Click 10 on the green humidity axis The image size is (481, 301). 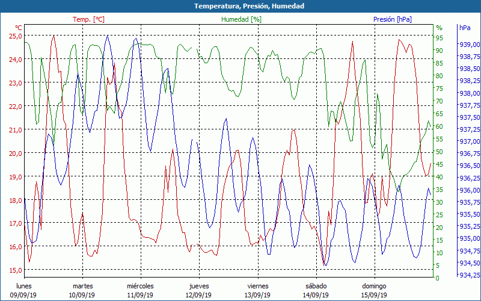click(440, 253)
